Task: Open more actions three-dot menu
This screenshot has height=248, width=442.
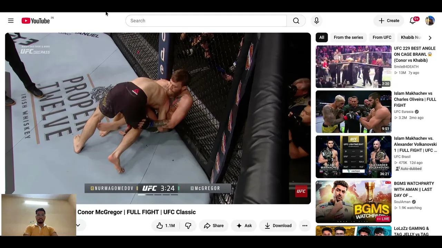Action: 305,226
